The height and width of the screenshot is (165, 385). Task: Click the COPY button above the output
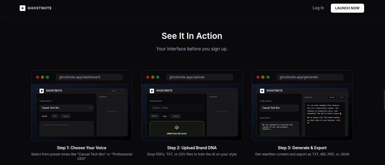(x=342, y=97)
